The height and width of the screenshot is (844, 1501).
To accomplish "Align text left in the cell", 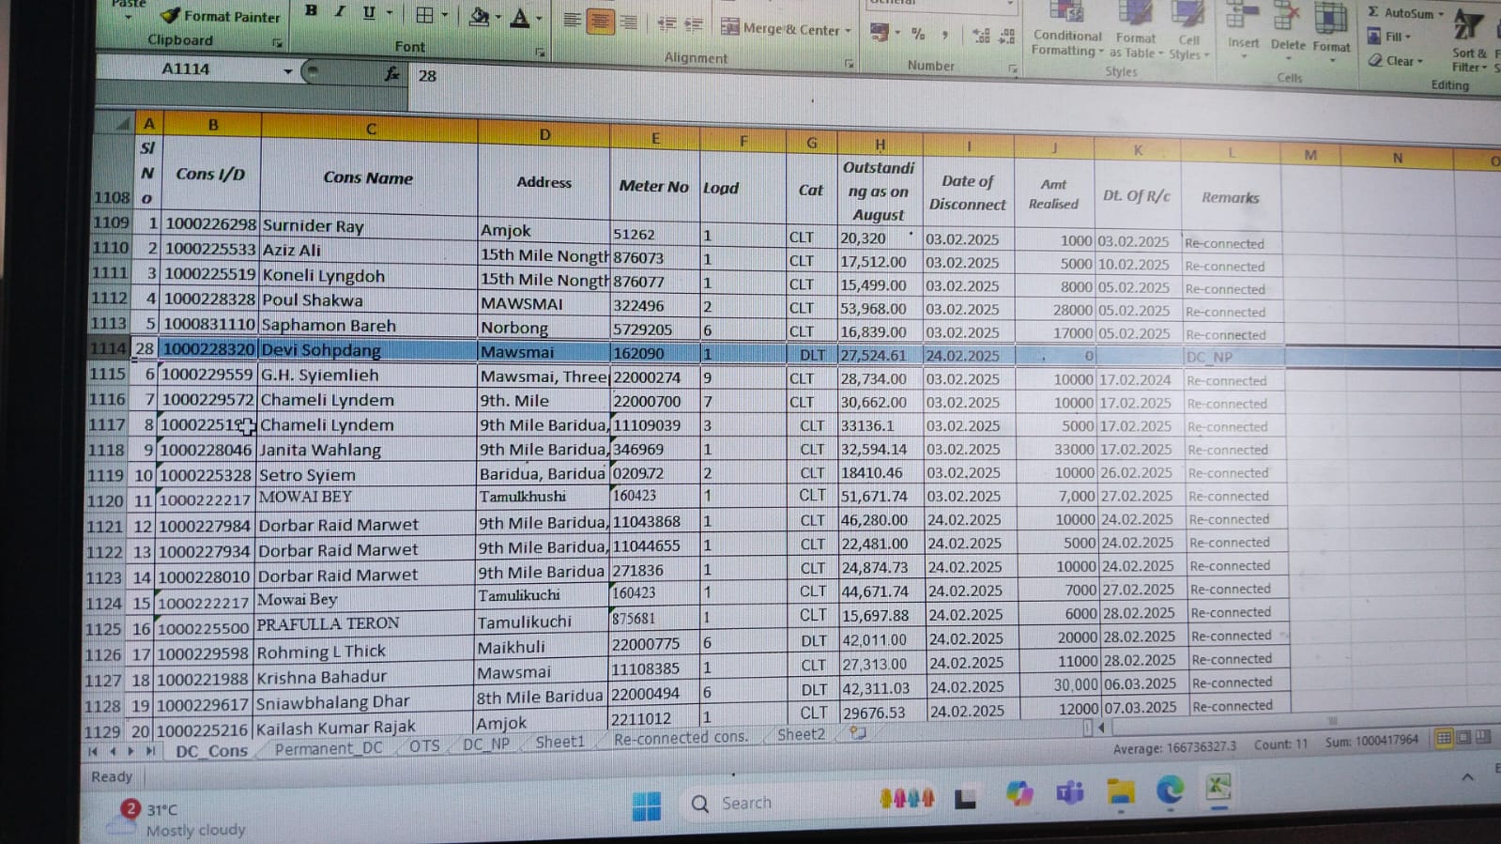I will [572, 21].
